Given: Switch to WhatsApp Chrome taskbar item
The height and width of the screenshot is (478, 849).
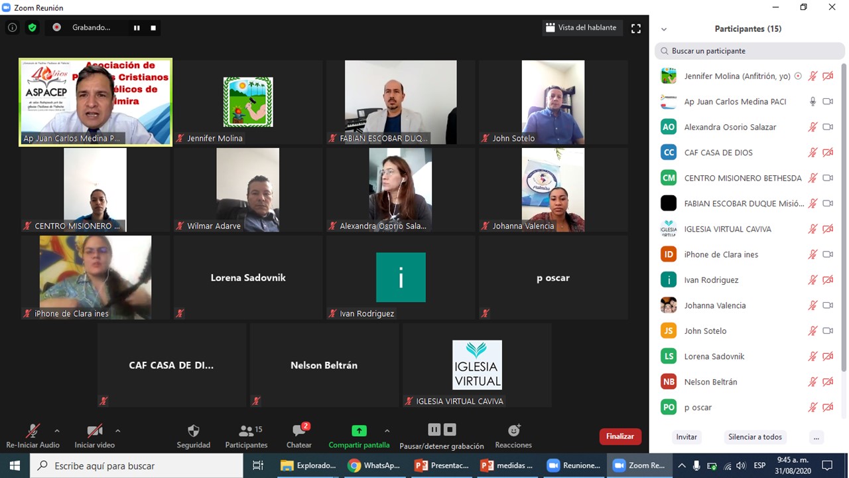Looking at the screenshot, I should [374, 465].
